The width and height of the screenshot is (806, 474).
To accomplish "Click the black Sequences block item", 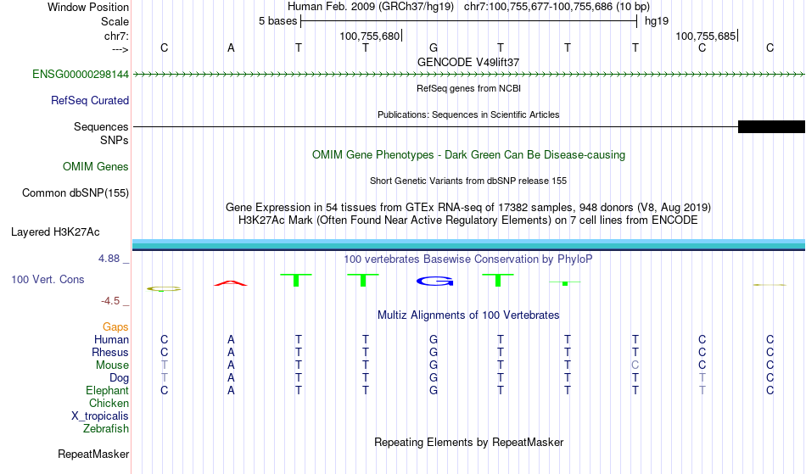I will (x=771, y=127).
